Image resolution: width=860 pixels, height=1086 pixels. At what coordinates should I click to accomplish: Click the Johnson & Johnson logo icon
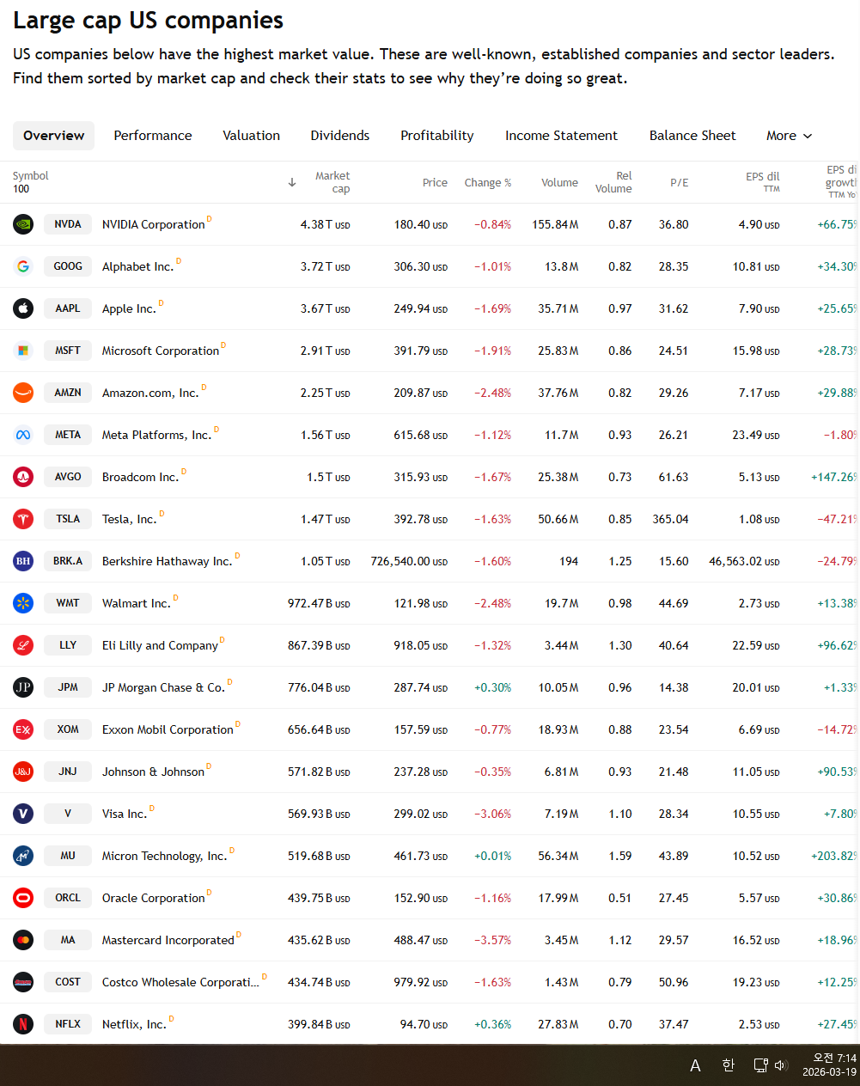23,772
